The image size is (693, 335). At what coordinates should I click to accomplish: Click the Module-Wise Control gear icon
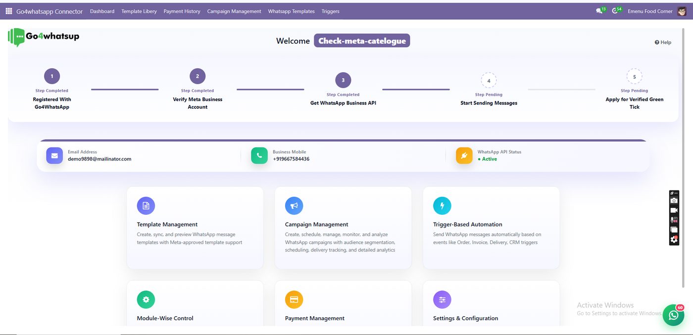[146, 299]
